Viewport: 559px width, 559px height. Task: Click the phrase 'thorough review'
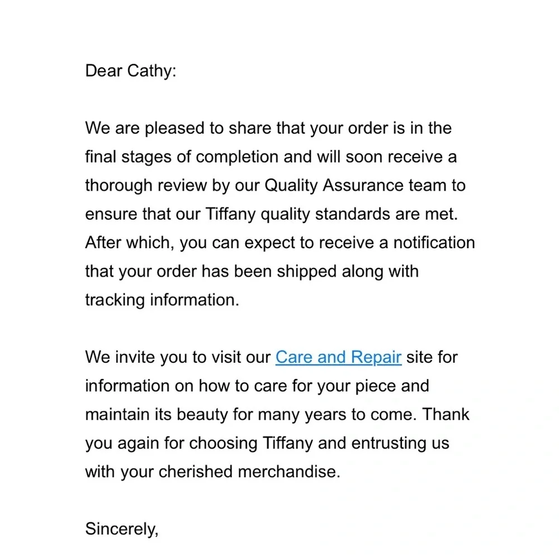click(x=146, y=186)
